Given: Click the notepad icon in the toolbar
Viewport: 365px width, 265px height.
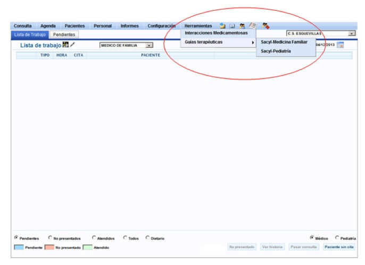Looking at the screenshot, I should tap(252, 25).
